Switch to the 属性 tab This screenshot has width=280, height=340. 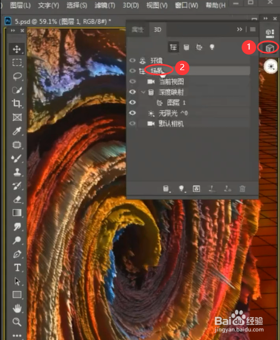138,29
